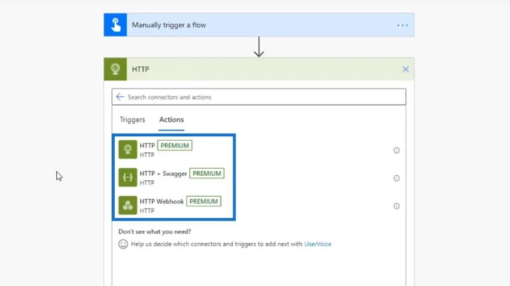The image size is (510, 286).
Task: Click the HTTP action green globe icon
Action: [127, 150]
